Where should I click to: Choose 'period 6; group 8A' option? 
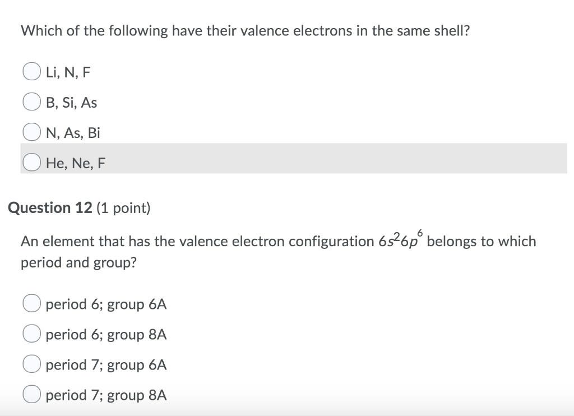click(32, 334)
